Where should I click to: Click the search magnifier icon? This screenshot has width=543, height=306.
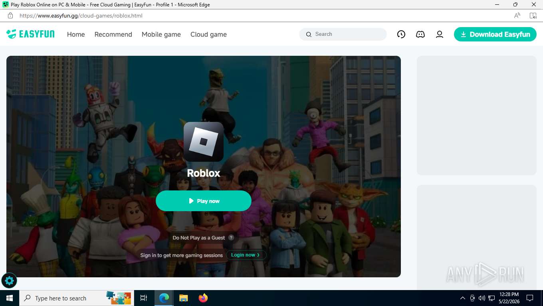tap(309, 34)
